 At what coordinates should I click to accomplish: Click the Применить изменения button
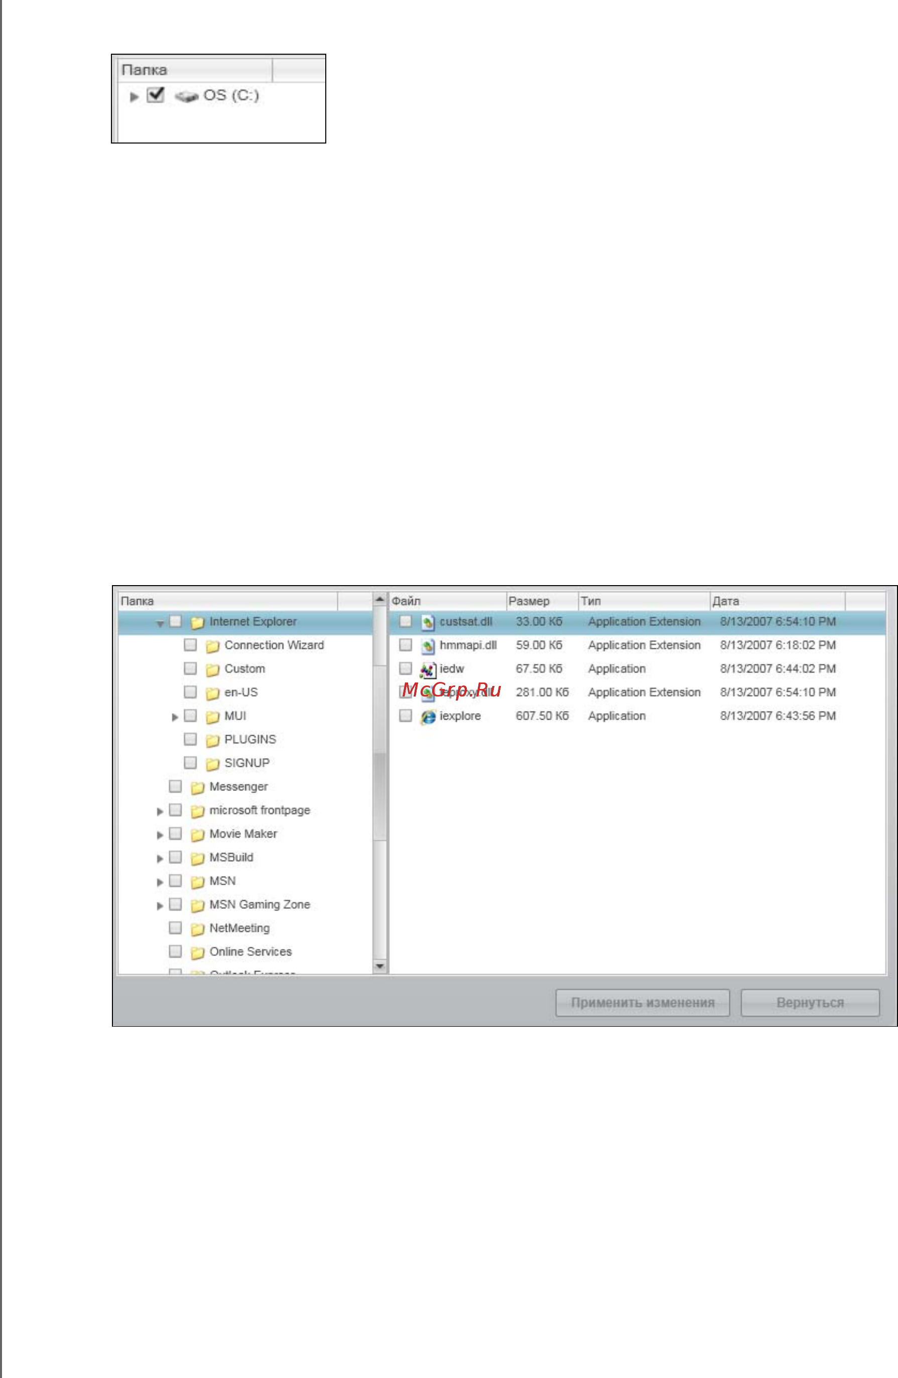coord(642,1003)
